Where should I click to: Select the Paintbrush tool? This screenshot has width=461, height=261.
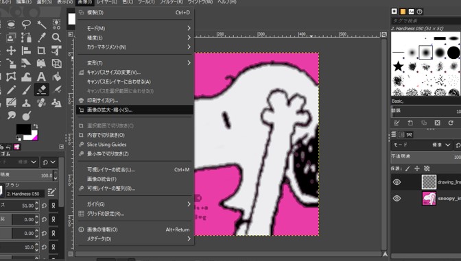(x=26, y=90)
